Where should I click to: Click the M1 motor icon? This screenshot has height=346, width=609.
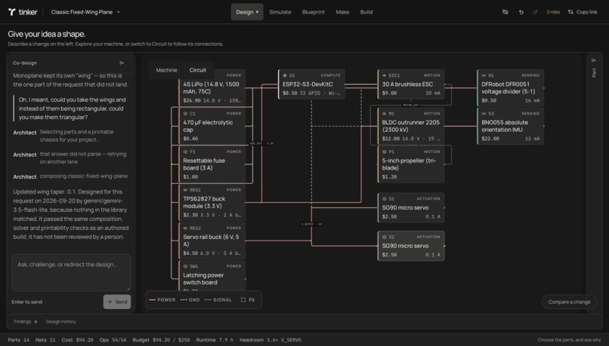coord(385,114)
